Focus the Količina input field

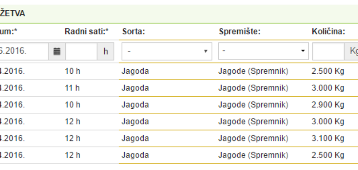[x=328, y=51]
